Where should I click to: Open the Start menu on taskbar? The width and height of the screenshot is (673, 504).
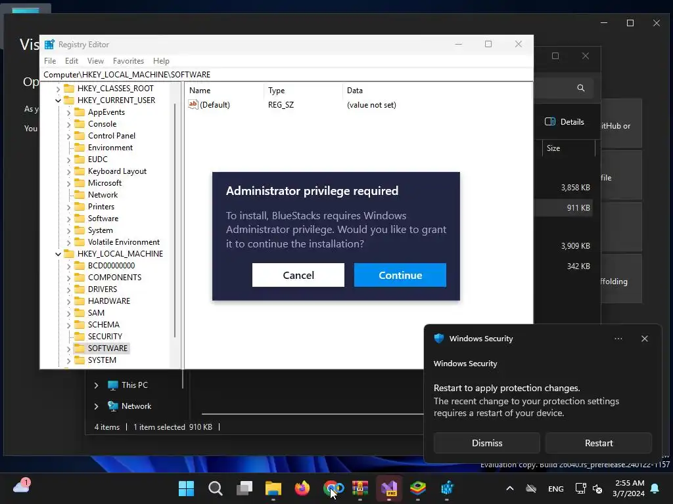click(x=186, y=488)
